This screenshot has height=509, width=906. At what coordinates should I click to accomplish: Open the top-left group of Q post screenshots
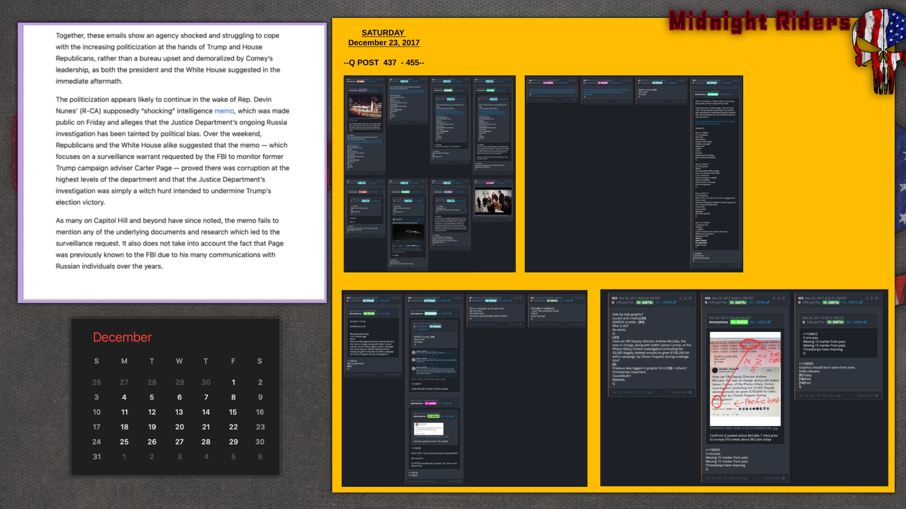pos(429,174)
